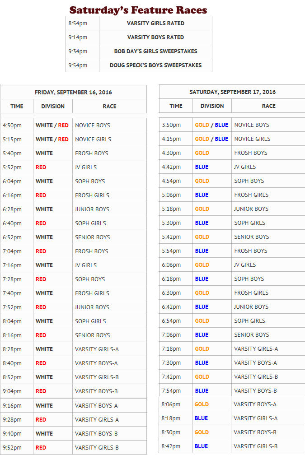
Task: Click GOLD division in Saturday 4:30pm row
Action: point(202,153)
